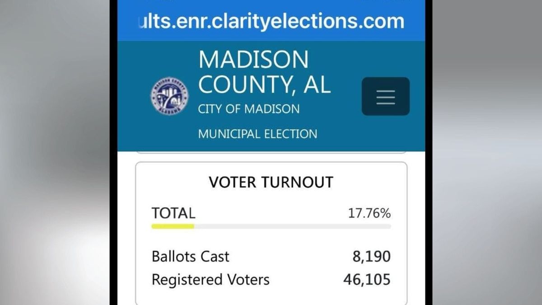Open the hamburger navigation menu
The width and height of the screenshot is (542, 305).
(x=386, y=96)
